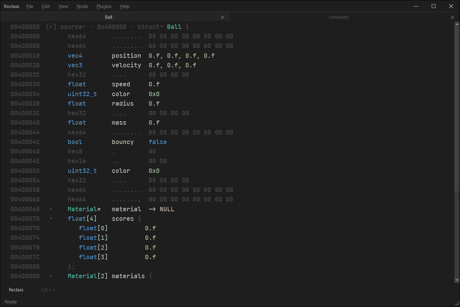Click the float type of speed
Viewport: 460px width, 307px height.
(77, 84)
